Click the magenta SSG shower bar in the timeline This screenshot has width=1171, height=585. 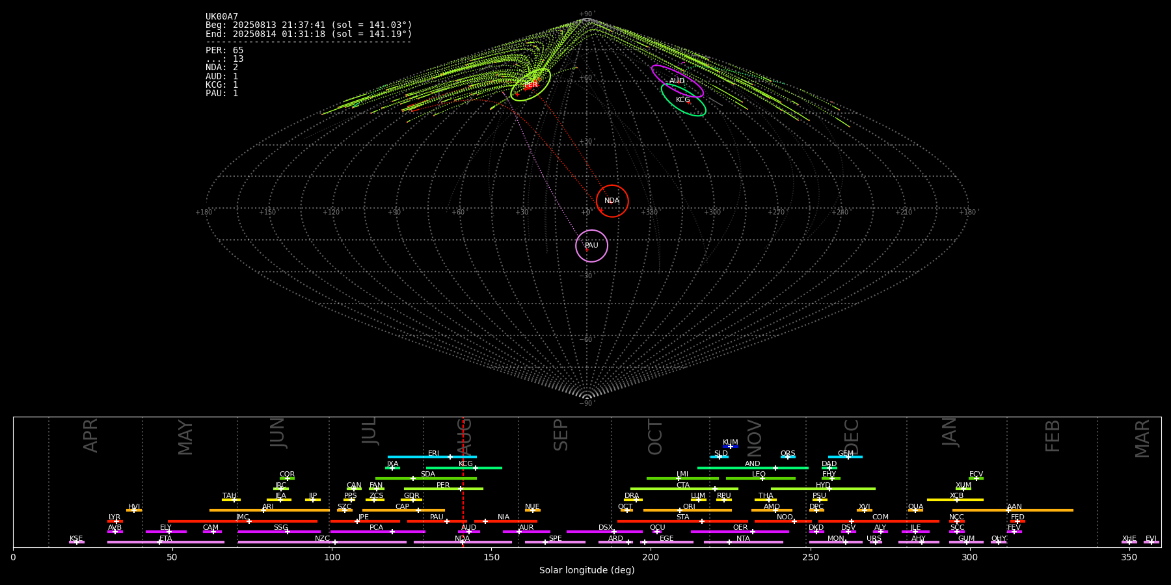pos(279,532)
